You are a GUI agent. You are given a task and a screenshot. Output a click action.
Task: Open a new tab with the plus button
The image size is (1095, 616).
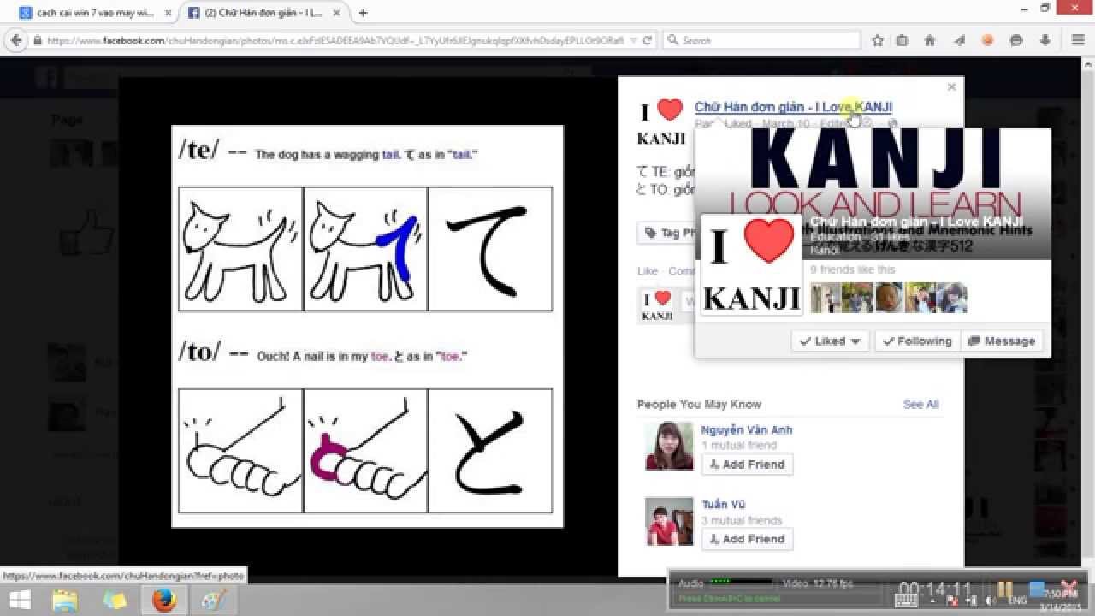[364, 13]
